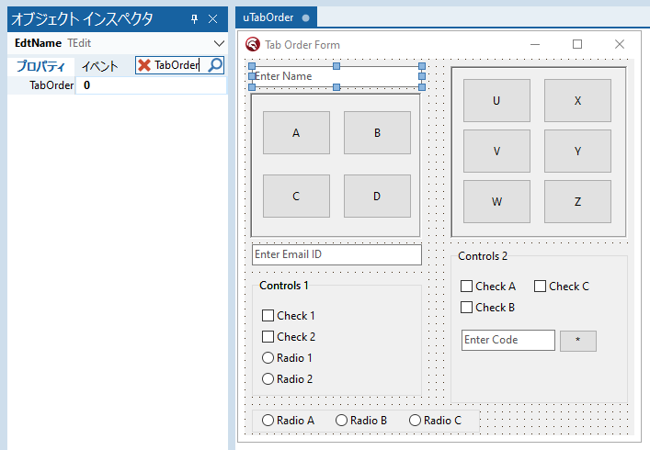Click button D
The width and height of the screenshot is (650, 450).
(x=377, y=197)
